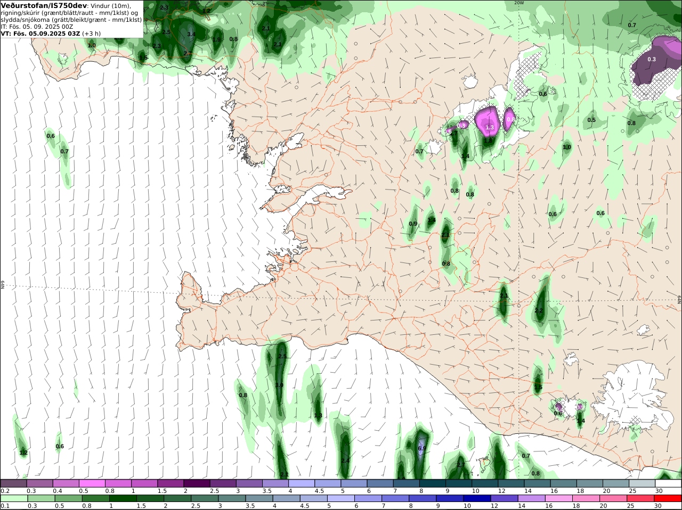Viewport: 682px width, 510px height.
Task: Click the bright pink 0.5 snow legend swatch
Action: pos(92,483)
